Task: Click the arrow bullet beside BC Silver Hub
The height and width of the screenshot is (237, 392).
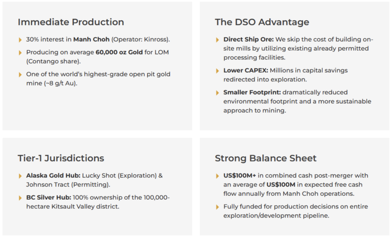Action: click(x=20, y=198)
